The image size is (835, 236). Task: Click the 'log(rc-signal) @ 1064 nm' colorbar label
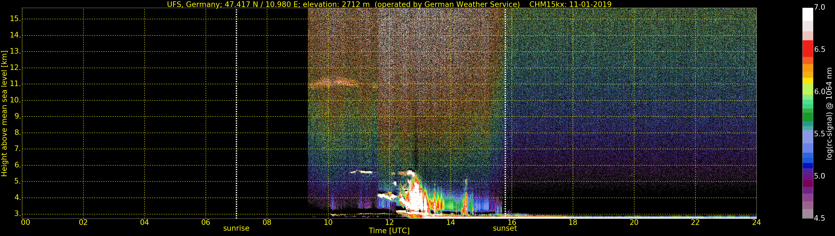coord(829,114)
